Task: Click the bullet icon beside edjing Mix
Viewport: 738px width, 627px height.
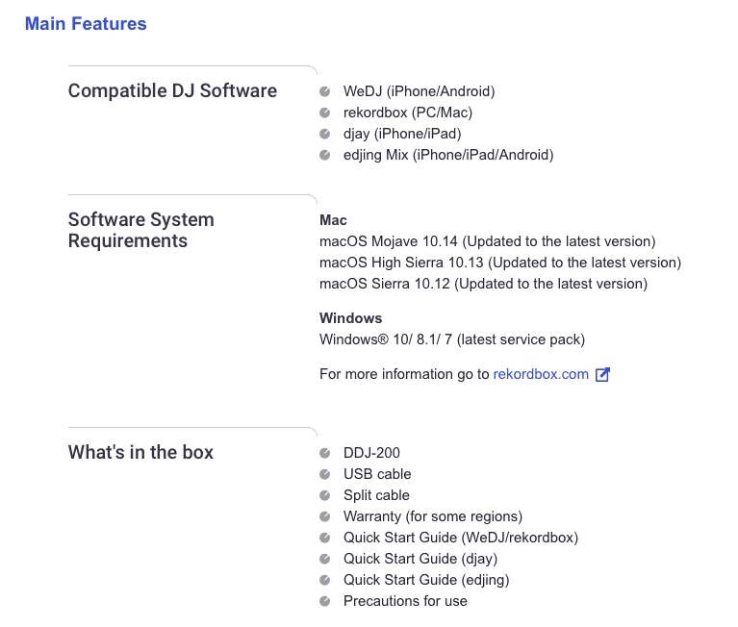Action: tap(325, 156)
